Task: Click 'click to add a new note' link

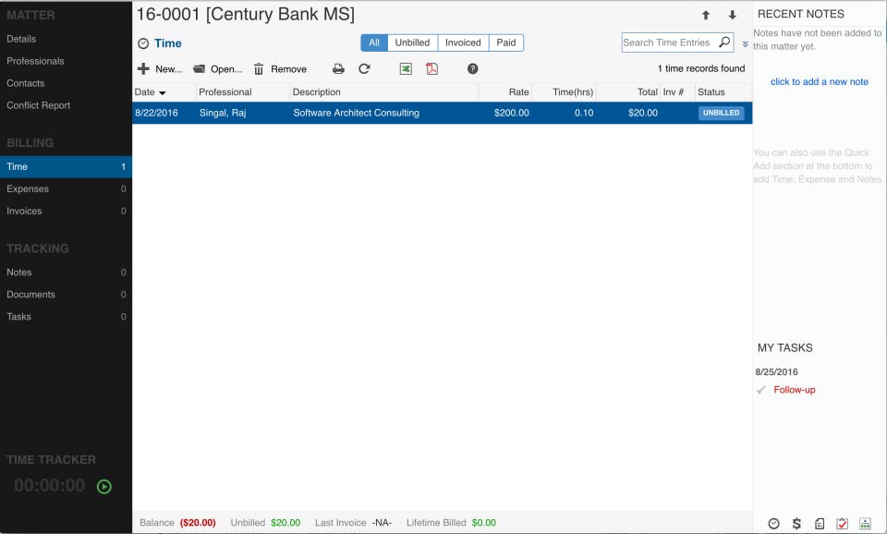Action: coord(820,82)
